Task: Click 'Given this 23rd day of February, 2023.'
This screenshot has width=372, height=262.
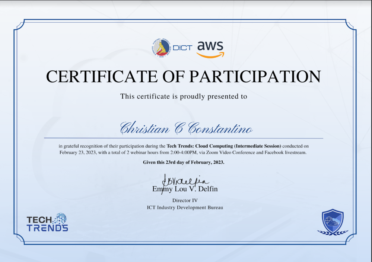Action: pos(183,162)
